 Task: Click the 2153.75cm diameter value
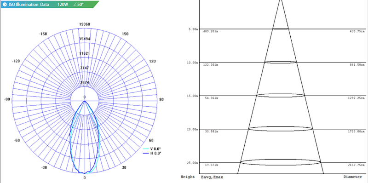tap(356, 165)
